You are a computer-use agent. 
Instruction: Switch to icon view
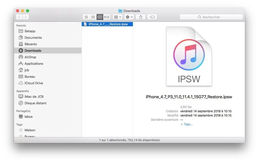coord(86,17)
